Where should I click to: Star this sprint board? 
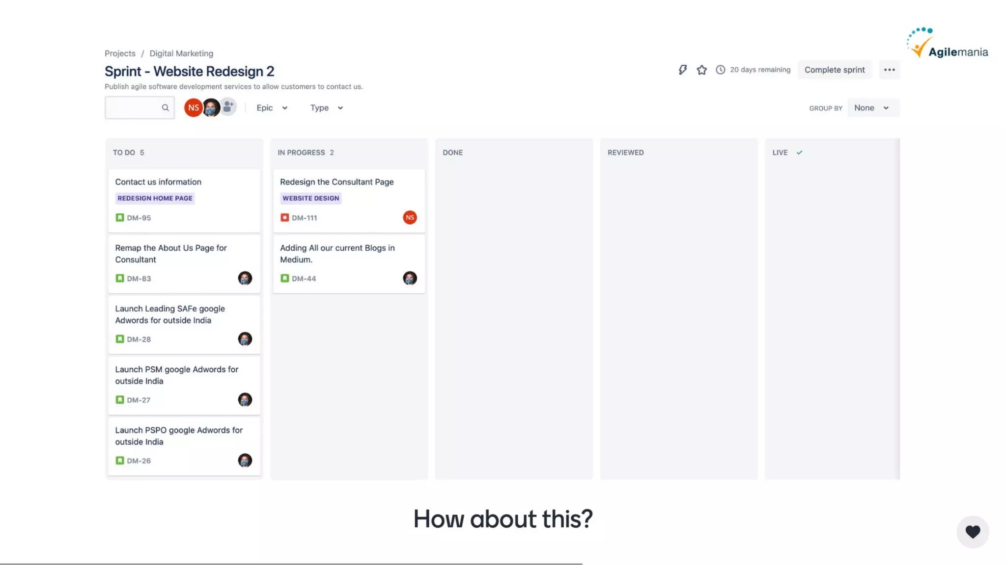click(701, 70)
